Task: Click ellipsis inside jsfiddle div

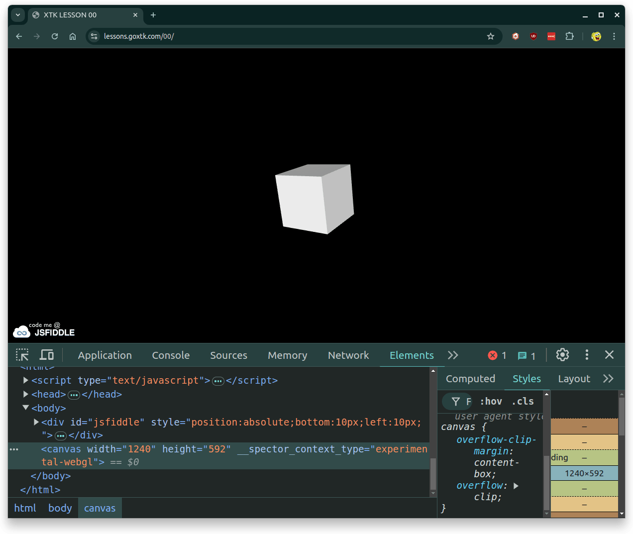Action: 61,436
